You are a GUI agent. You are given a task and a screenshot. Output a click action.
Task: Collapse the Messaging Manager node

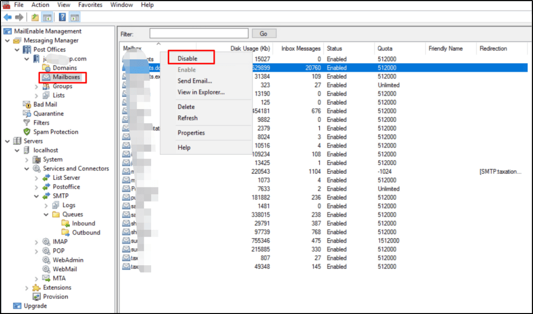pos(7,40)
